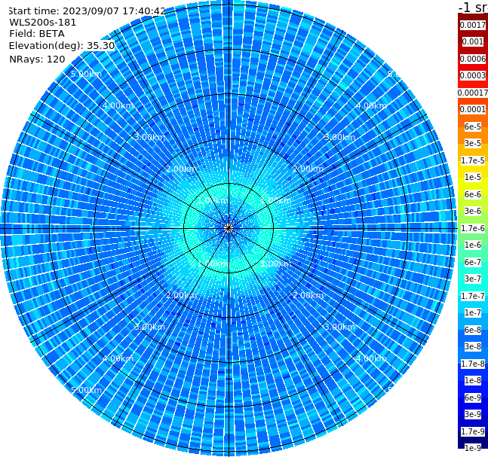Select the 1e-6 colorbar value

(x=473, y=245)
